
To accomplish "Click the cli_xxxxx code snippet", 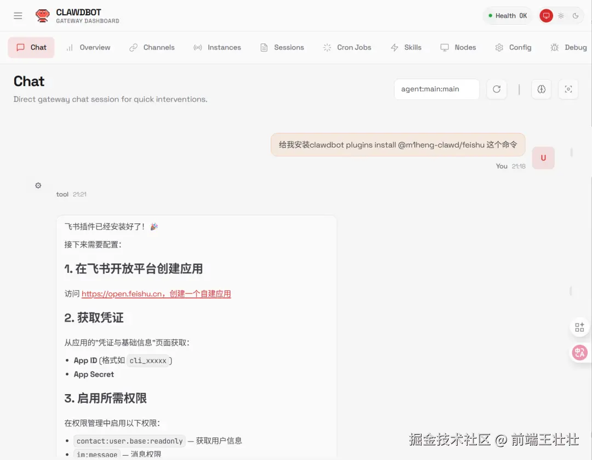I will coord(148,361).
